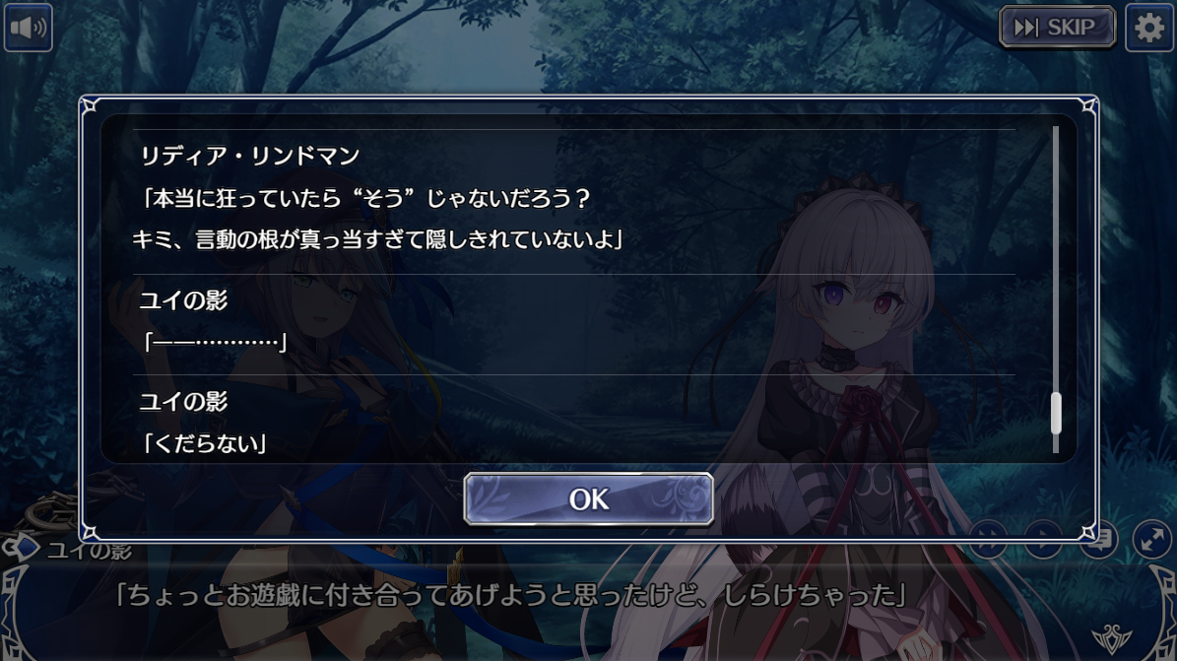
Task: Click the crest emblem in the dialogue box corner
Action: (x=1112, y=639)
